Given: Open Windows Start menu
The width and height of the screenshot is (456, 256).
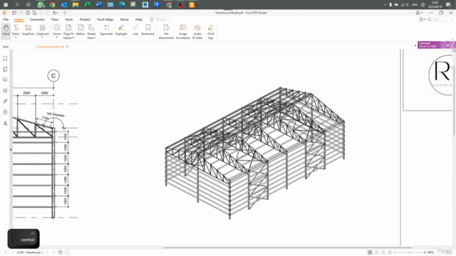Looking at the screenshot, I should (6, 5).
